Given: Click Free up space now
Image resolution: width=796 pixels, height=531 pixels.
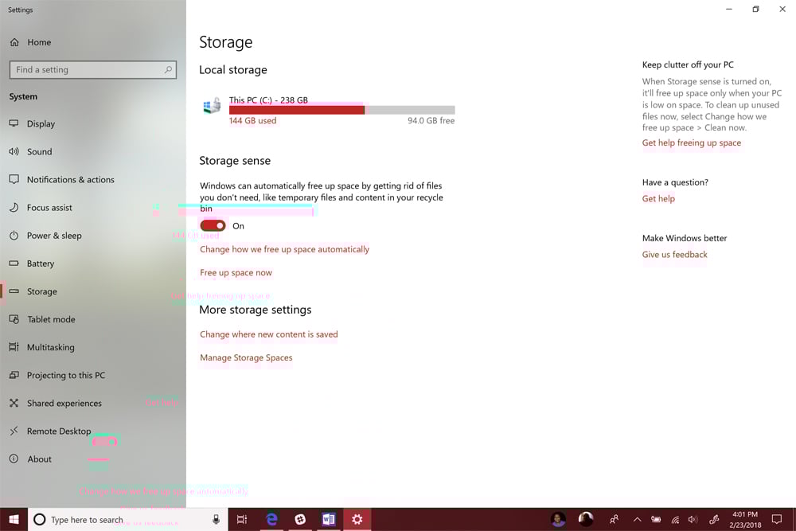Looking at the screenshot, I should [x=236, y=272].
